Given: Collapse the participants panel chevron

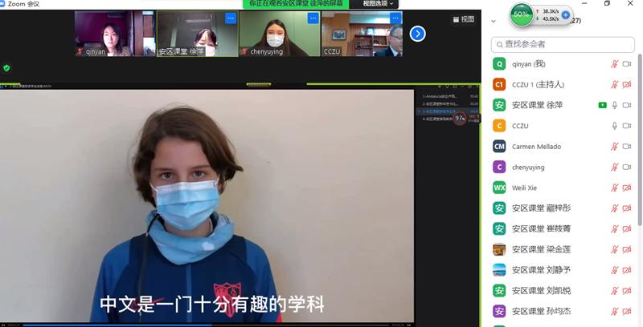Looking at the screenshot, I should pos(494,22).
